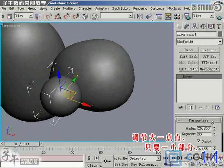Toggle the Selection Lock padlock icon
The width and height of the screenshot is (224, 168).
tap(89, 158)
